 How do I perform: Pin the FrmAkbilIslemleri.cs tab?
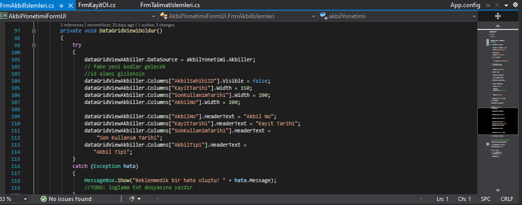(x=62, y=6)
